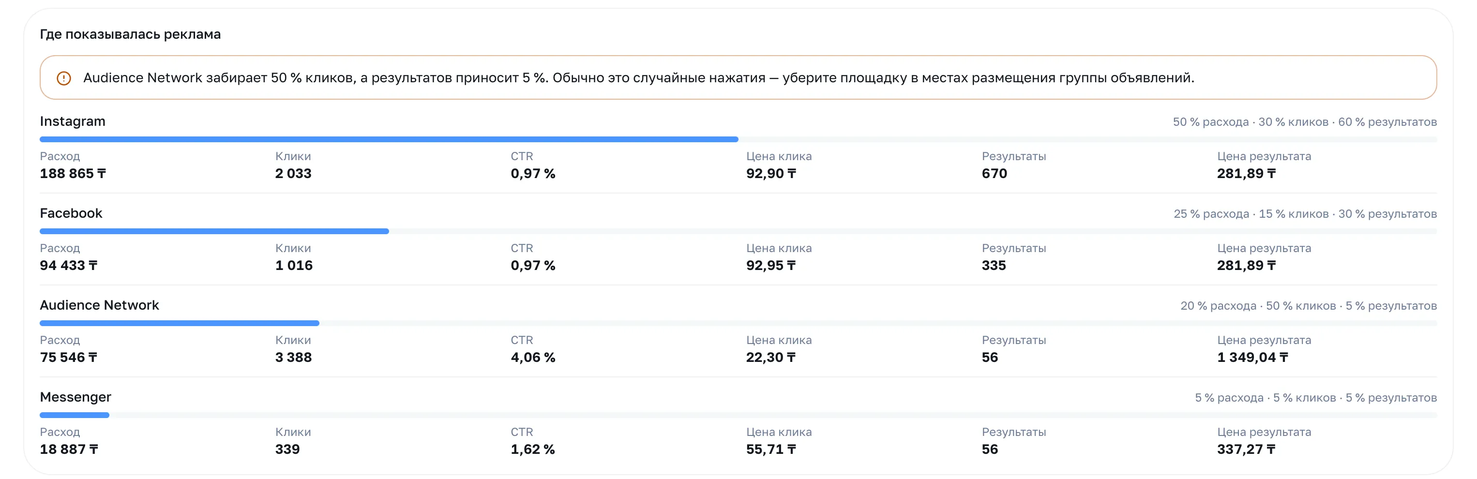Click Facebook clicks value 1 016
This screenshot has height=479, width=1477.
click(294, 265)
